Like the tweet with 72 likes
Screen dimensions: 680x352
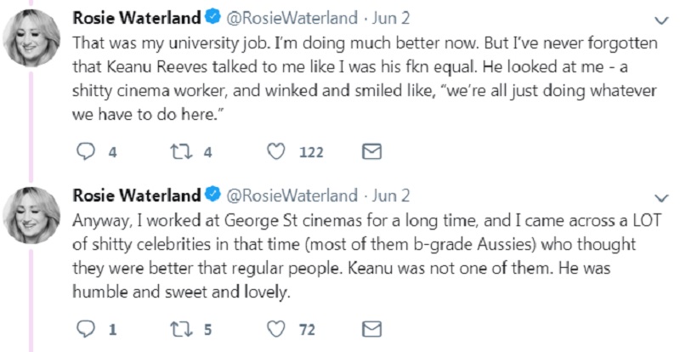pos(276,328)
